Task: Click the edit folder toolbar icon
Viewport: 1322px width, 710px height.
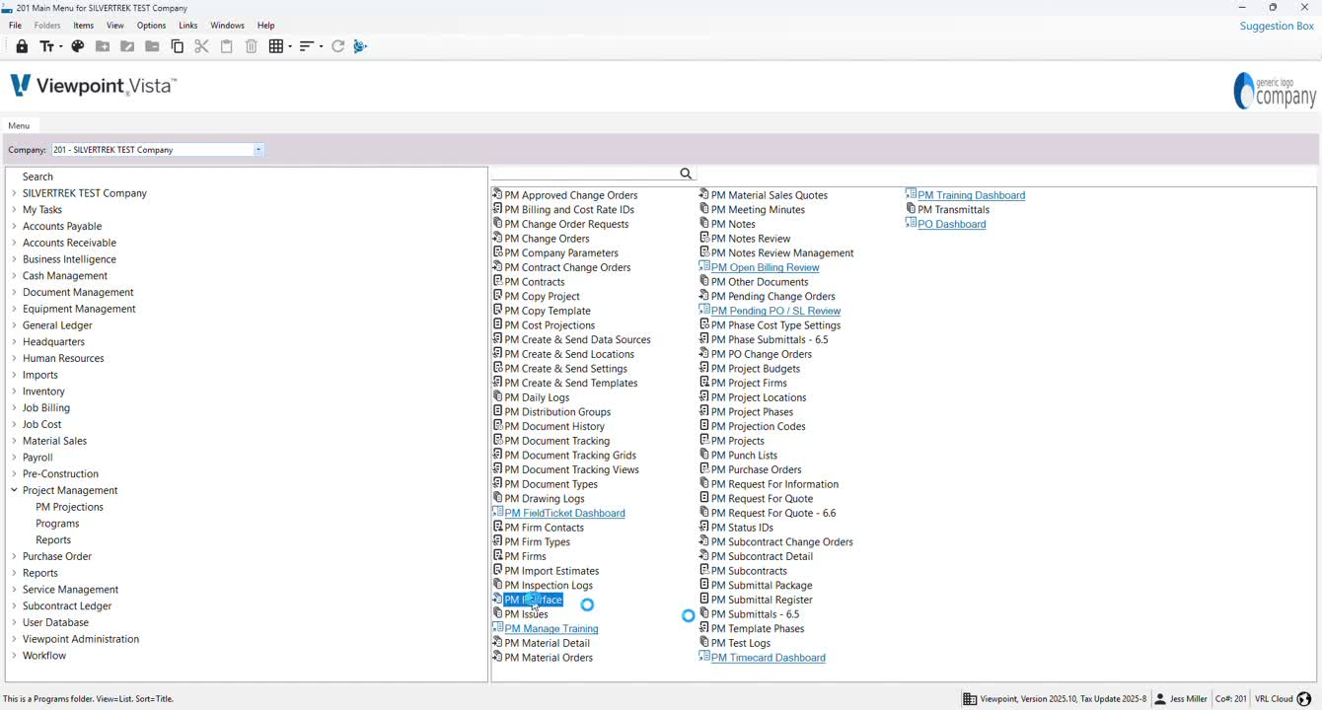Action: click(127, 46)
